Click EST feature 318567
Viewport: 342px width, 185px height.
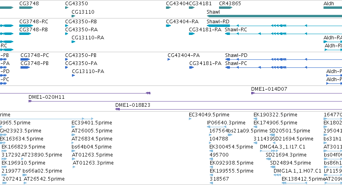219,179
